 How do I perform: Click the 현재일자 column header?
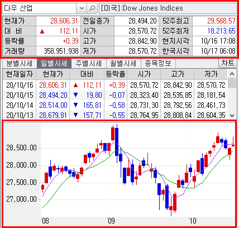pyautogui.click(x=20, y=74)
